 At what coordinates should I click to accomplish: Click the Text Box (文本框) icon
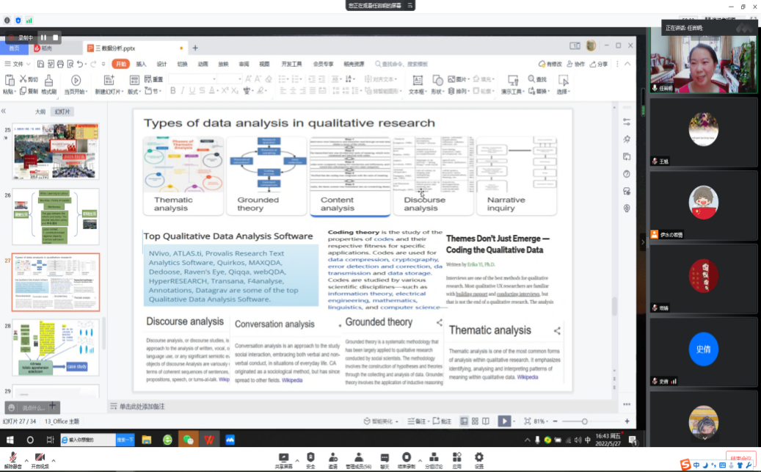coord(418,80)
